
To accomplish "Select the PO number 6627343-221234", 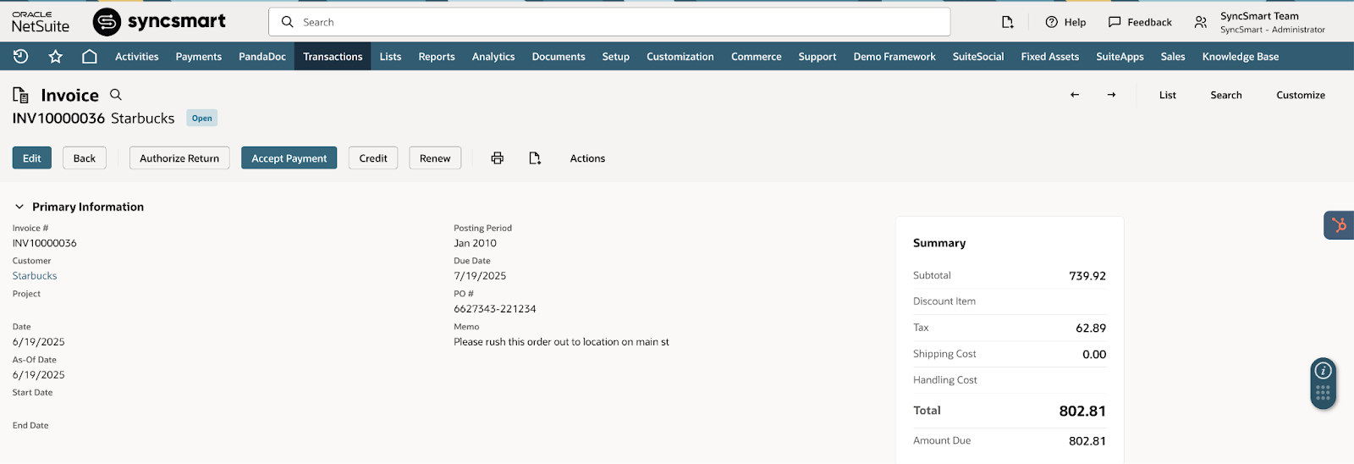I will [495, 309].
